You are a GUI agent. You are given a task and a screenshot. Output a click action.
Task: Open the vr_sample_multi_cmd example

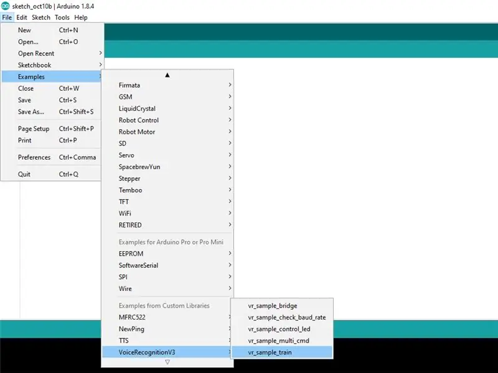point(282,341)
